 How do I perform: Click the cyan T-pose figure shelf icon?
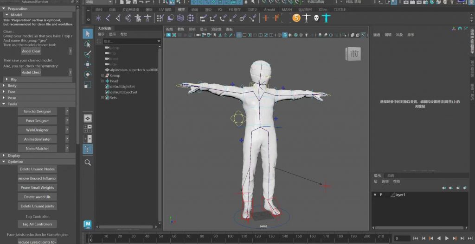pyautogui.click(x=326, y=18)
